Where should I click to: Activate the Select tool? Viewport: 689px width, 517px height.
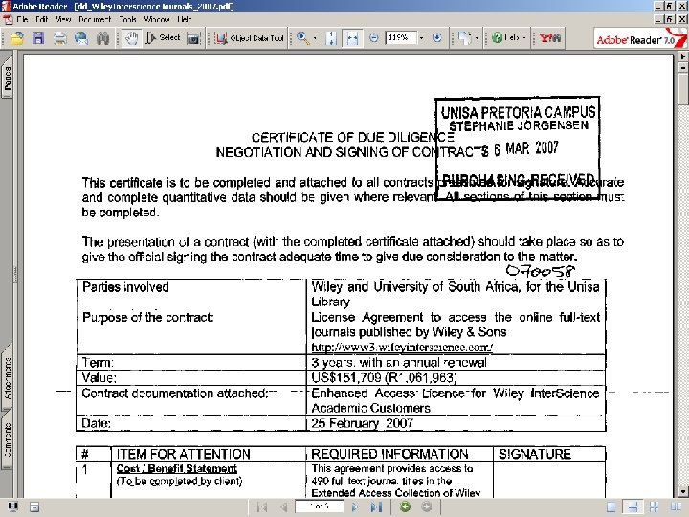tap(163, 38)
